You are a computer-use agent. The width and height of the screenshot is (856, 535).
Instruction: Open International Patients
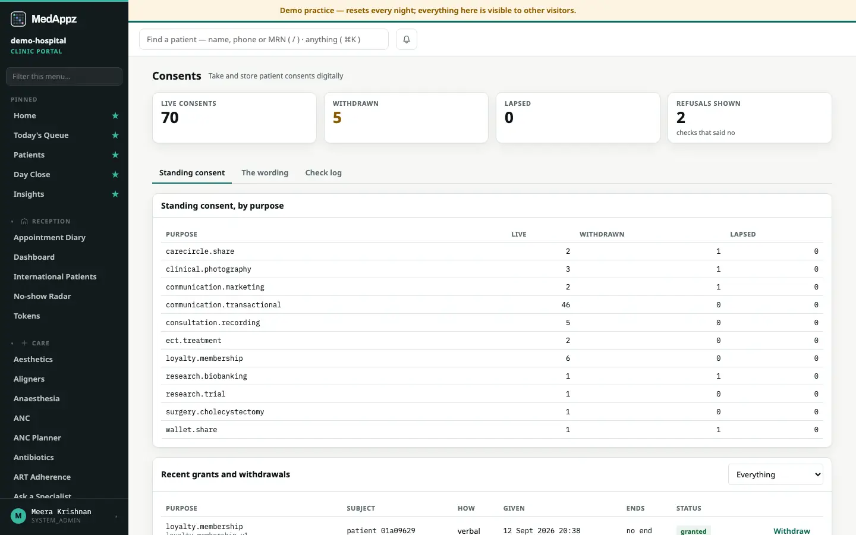[x=55, y=277]
